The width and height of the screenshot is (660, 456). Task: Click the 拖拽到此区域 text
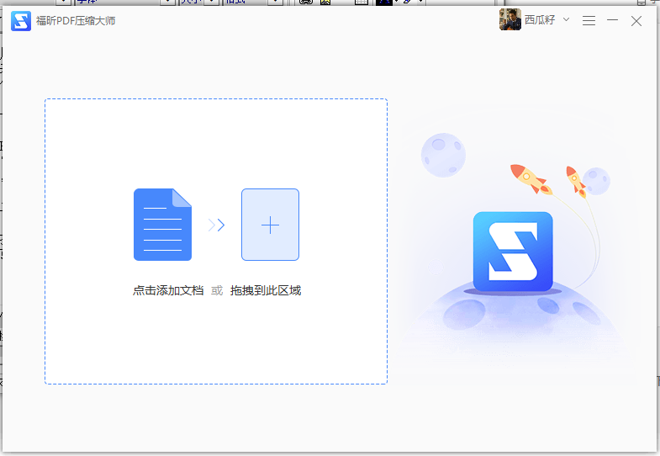(x=266, y=290)
